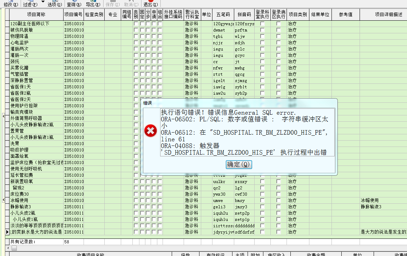This screenshot has height=256, width=407.
Task: Click the 检查类别 column header
Action: point(94,14)
